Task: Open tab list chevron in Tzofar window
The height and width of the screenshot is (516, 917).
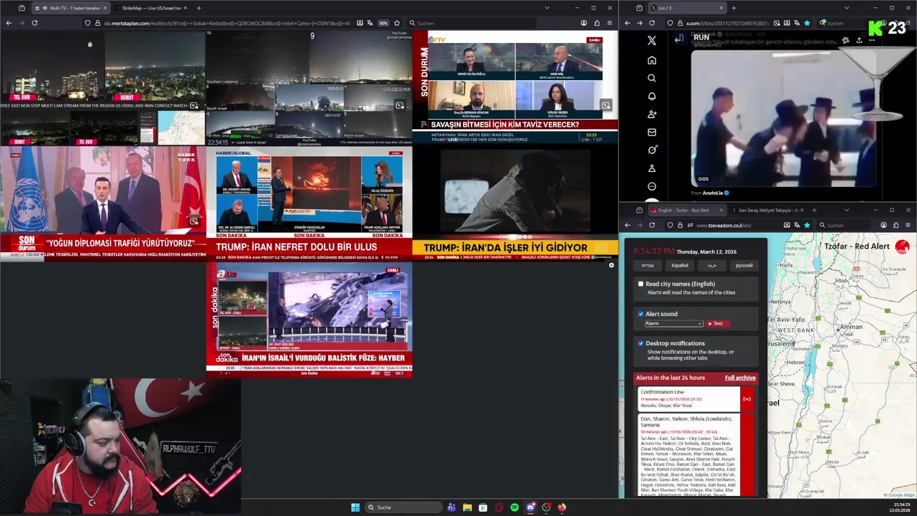Action: coord(846,210)
